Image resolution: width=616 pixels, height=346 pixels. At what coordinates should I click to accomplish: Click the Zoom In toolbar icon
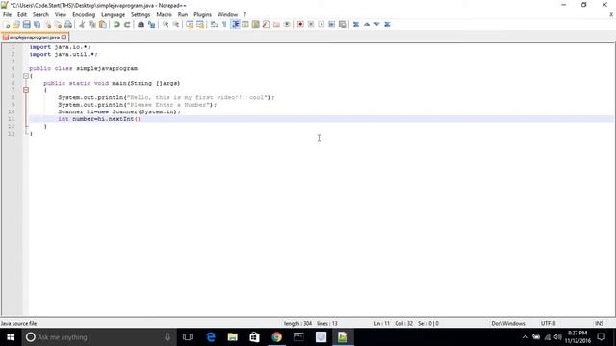[166, 24]
